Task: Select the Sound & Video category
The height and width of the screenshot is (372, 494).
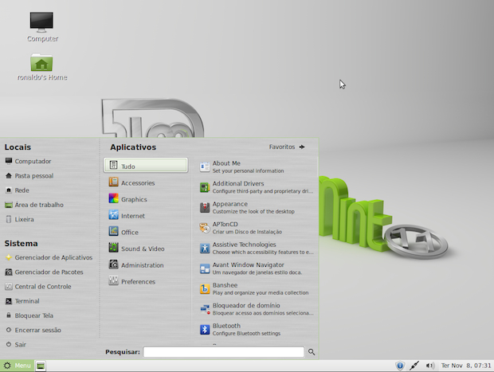Action: tap(146, 249)
